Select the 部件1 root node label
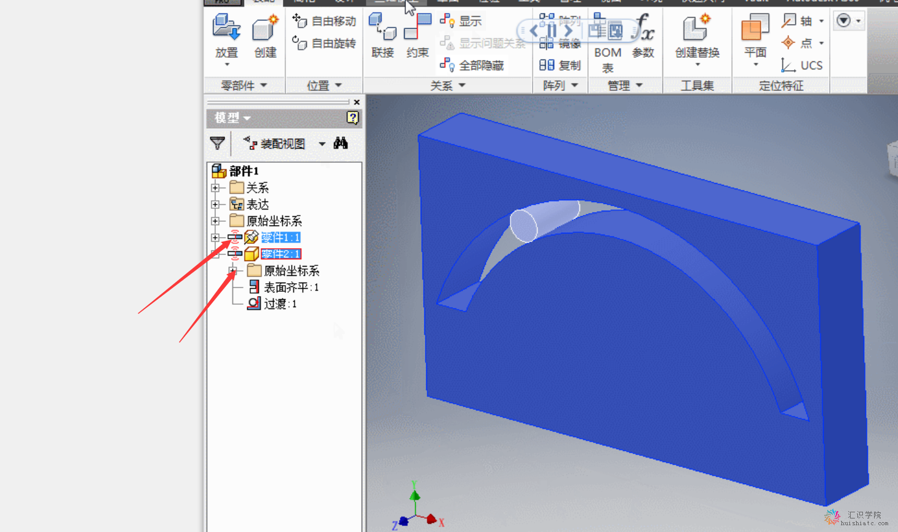Viewport: 898px width, 532px height. tap(244, 170)
